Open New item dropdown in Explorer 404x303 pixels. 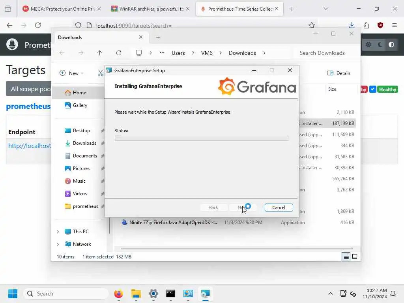71,73
